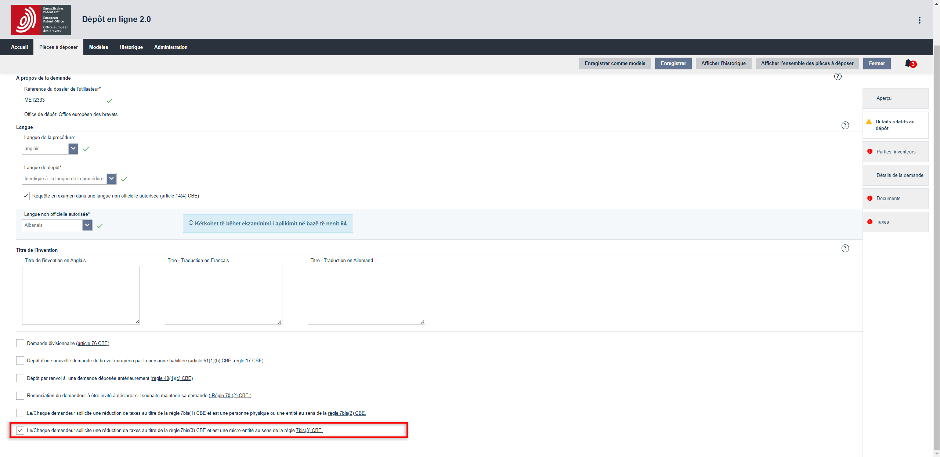Open help icon for Titre de l'invention
940x457 pixels.
tap(845, 248)
